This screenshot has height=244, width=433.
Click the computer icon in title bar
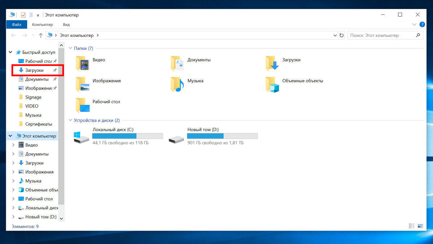coord(13,15)
